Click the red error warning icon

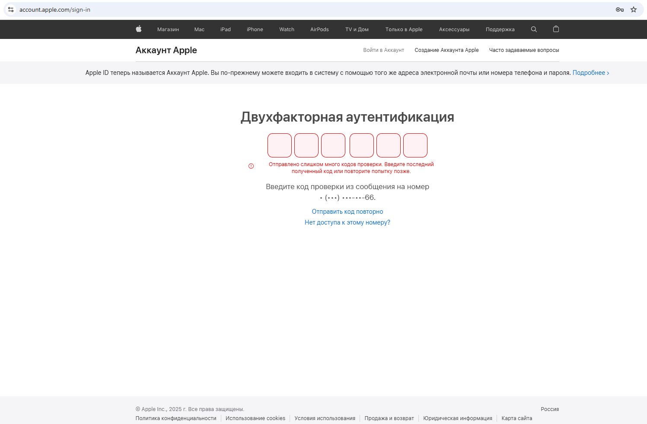point(251,166)
